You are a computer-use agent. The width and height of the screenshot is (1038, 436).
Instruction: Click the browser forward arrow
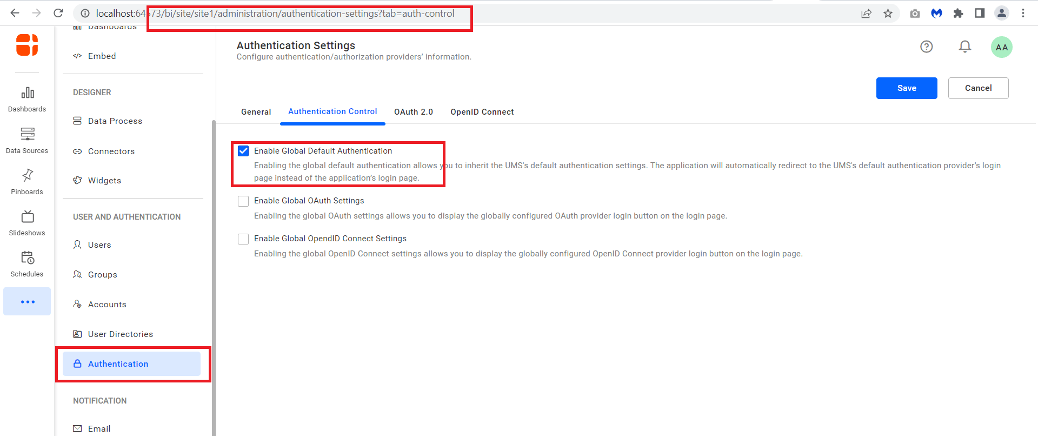coord(36,13)
